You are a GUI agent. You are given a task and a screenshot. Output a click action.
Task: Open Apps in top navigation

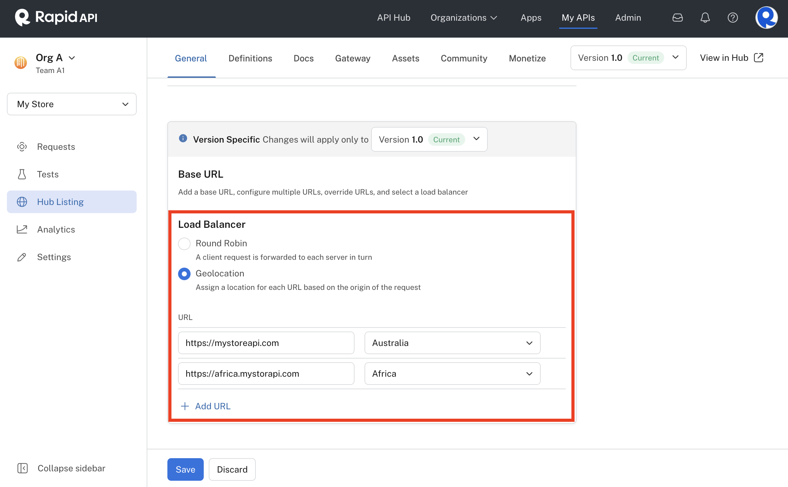click(x=531, y=18)
